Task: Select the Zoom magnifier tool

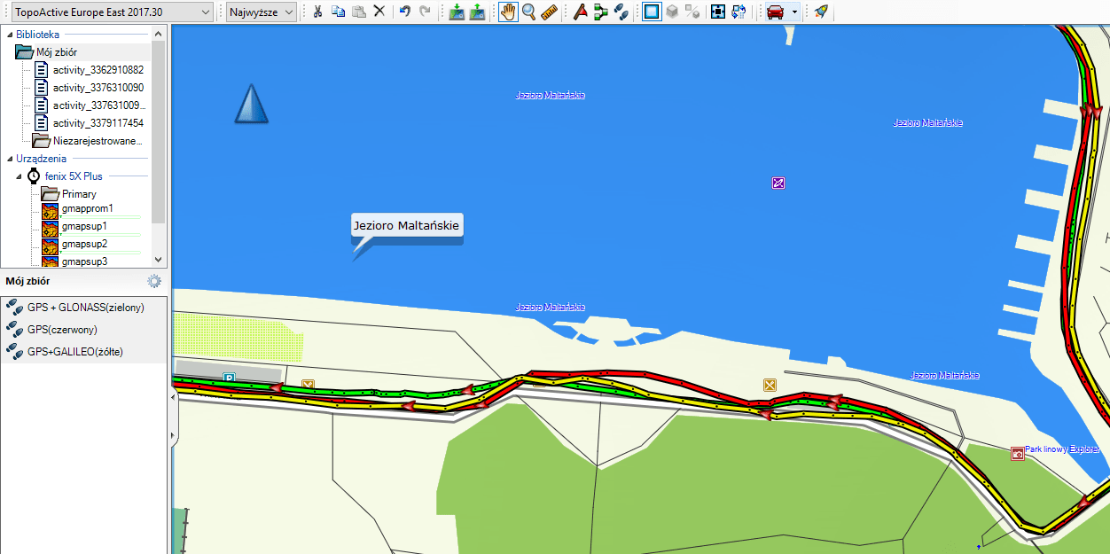Action: 528,12
